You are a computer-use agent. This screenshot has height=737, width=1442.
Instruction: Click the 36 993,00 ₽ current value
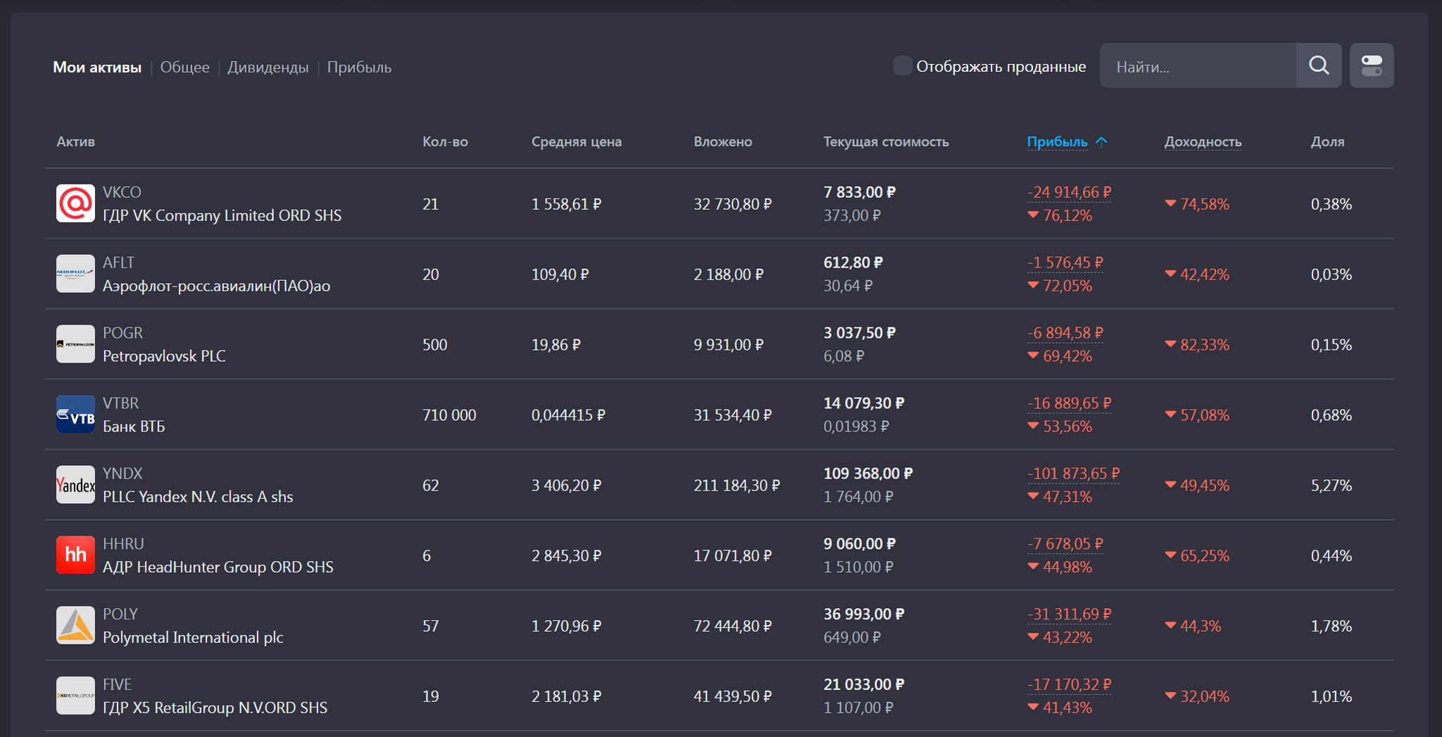click(864, 615)
